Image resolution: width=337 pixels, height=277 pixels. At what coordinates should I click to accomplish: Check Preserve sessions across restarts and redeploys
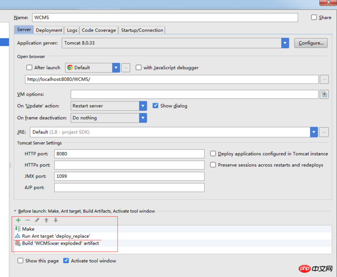213,165
